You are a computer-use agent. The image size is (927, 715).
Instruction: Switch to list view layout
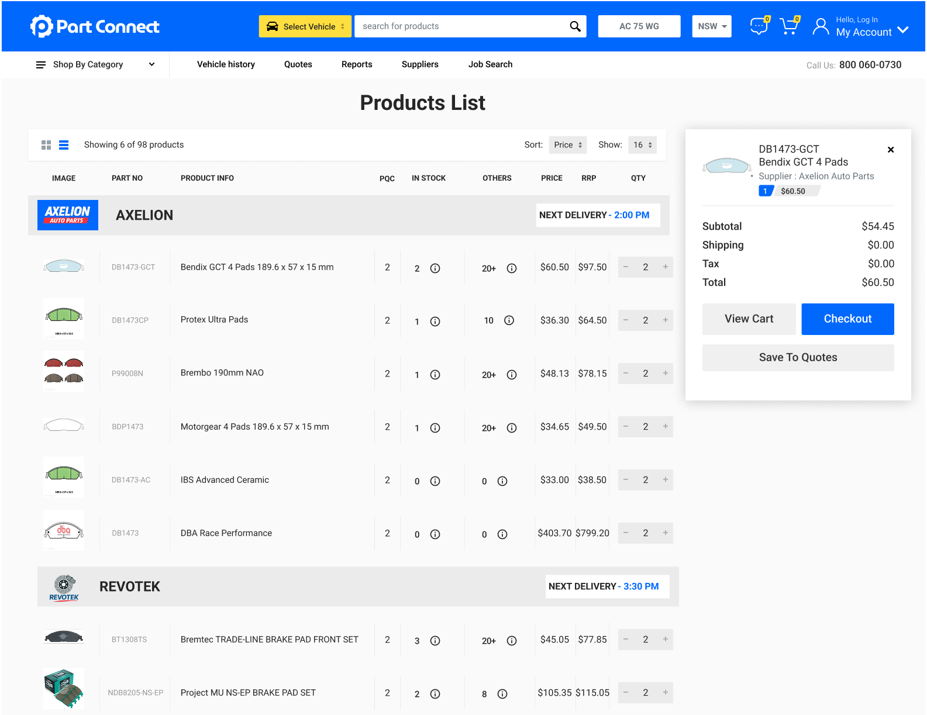(64, 145)
